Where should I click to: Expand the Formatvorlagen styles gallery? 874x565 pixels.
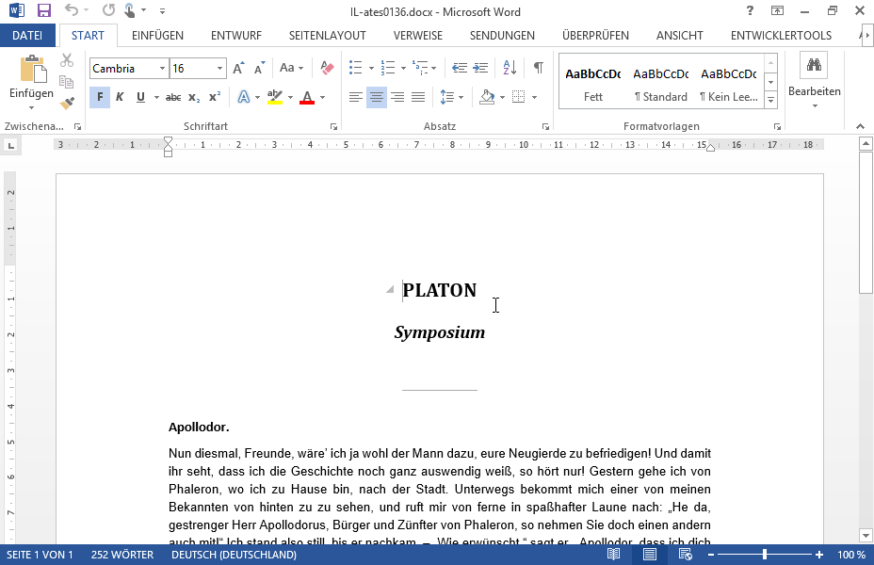pos(770,100)
